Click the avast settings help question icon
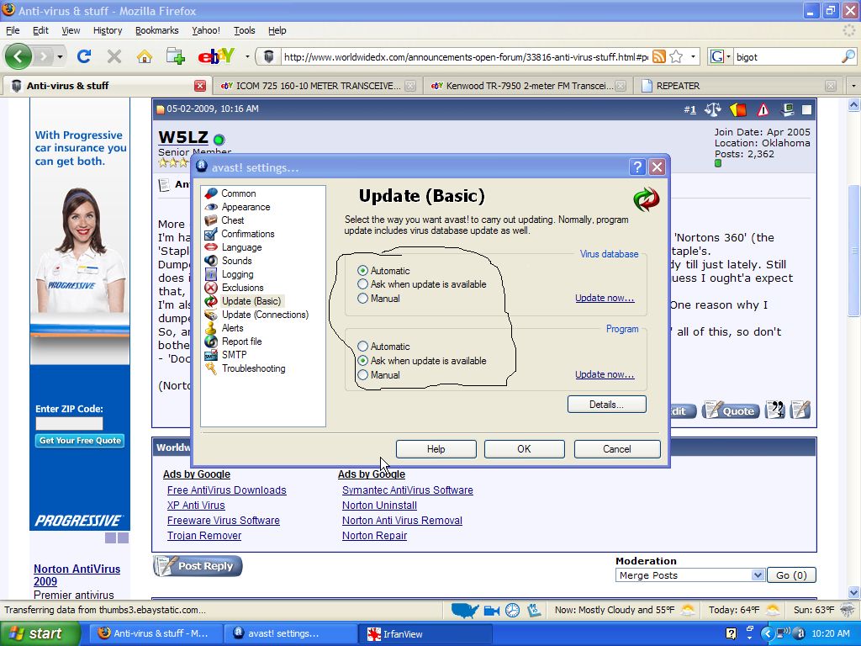Screen dimensions: 861x646 pyautogui.click(x=637, y=167)
